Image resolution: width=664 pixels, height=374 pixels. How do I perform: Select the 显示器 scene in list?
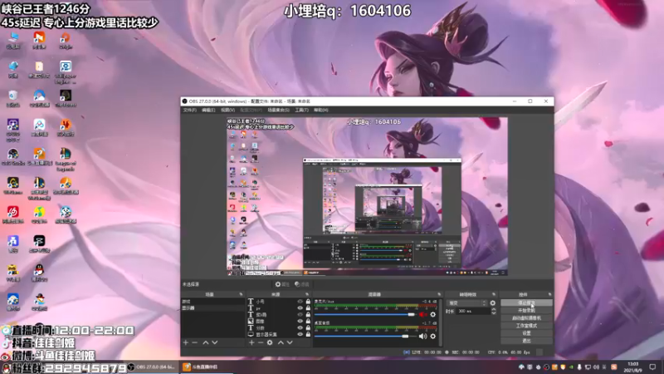[x=213, y=308]
